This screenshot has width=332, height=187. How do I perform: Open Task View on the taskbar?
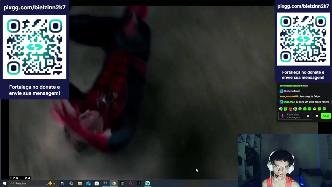(x=63, y=183)
